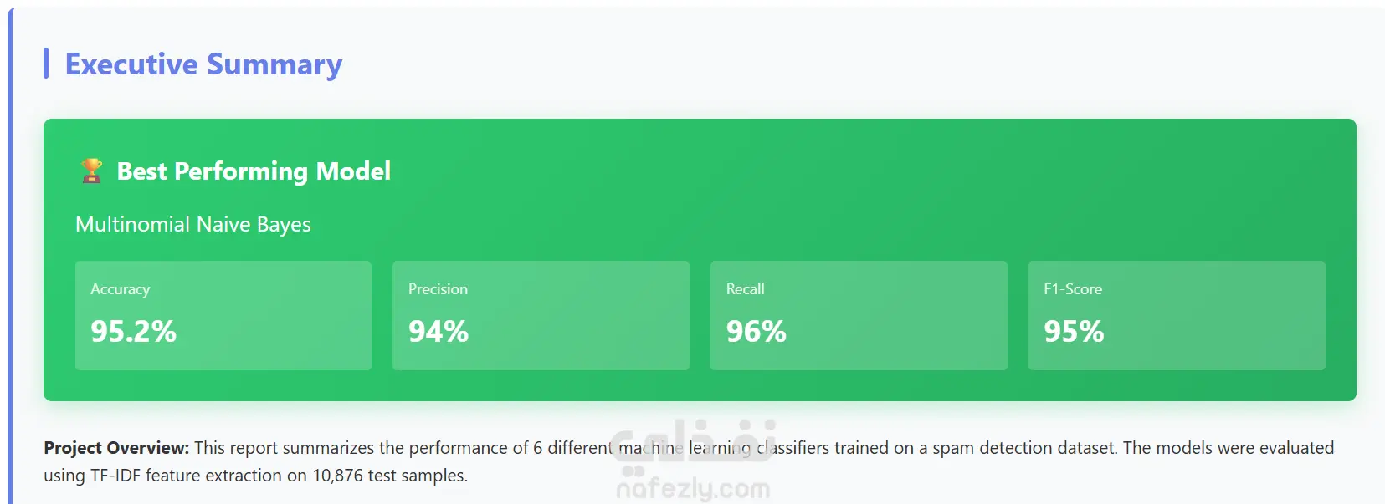The height and width of the screenshot is (504, 1385).
Task: Click the 95.2% accuracy value
Action: point(134,332)
